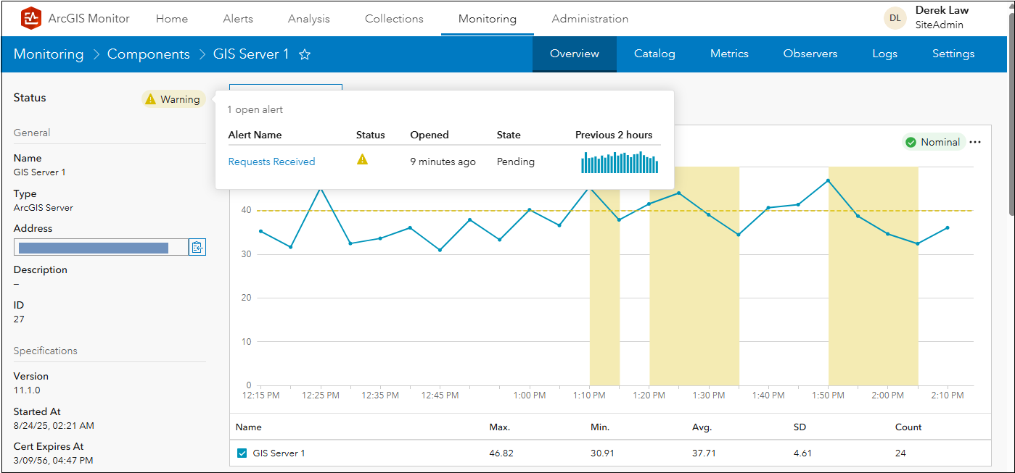
Task: Click the Address input field
Action: [x=101, y=248]
